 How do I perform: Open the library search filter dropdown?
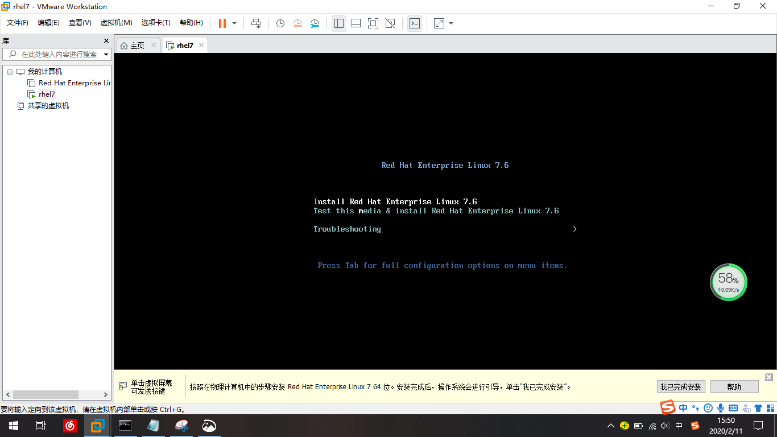106,55
